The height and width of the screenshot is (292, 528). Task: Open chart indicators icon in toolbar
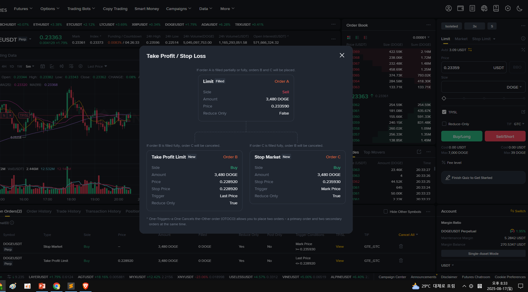click(x=52, y=66)
